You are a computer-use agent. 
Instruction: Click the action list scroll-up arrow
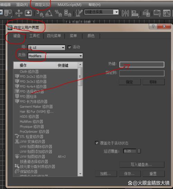click(x=80, y=65)
